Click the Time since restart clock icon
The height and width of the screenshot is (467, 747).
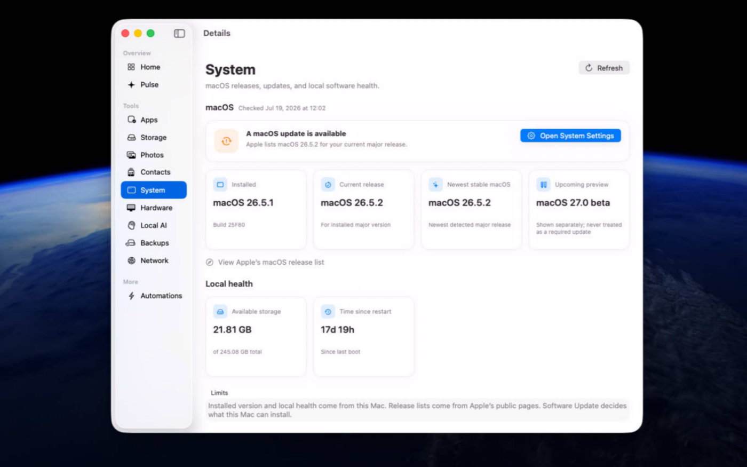point(328,312)
